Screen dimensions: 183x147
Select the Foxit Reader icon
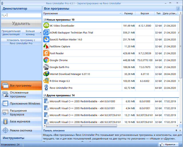pos(46,53)
